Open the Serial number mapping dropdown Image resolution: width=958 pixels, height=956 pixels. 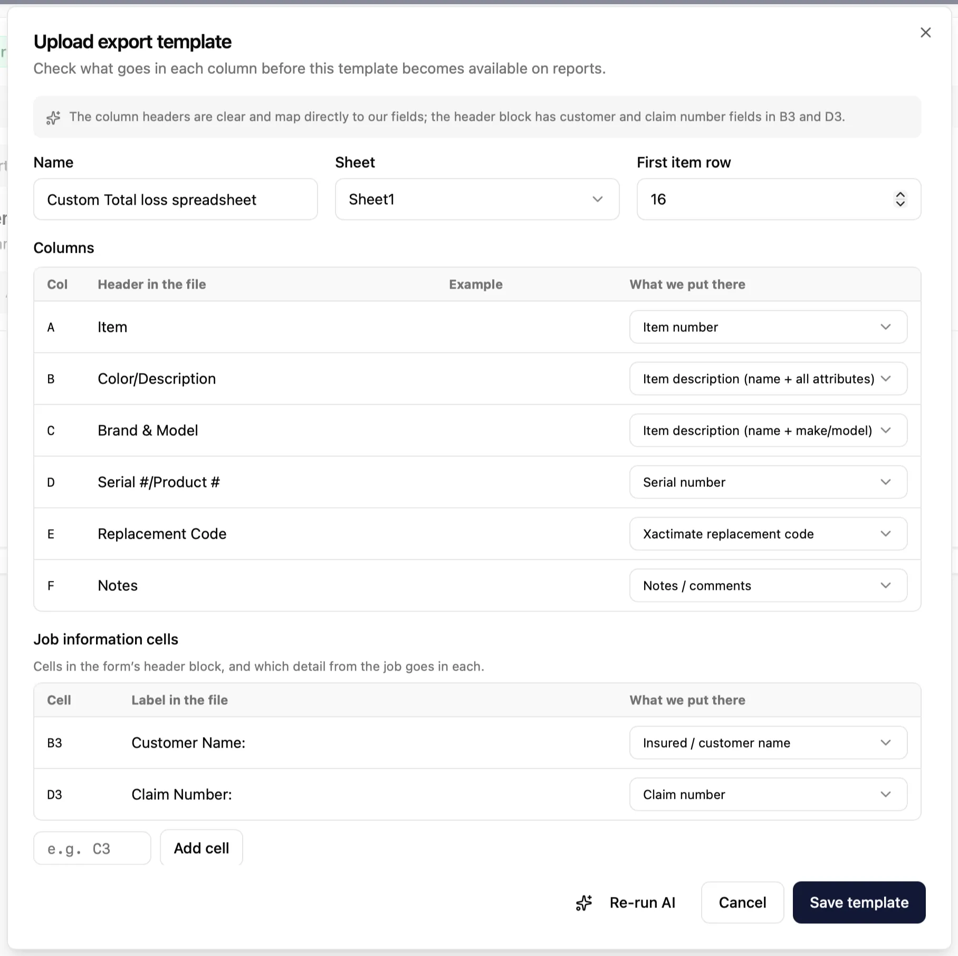(768, 482)
